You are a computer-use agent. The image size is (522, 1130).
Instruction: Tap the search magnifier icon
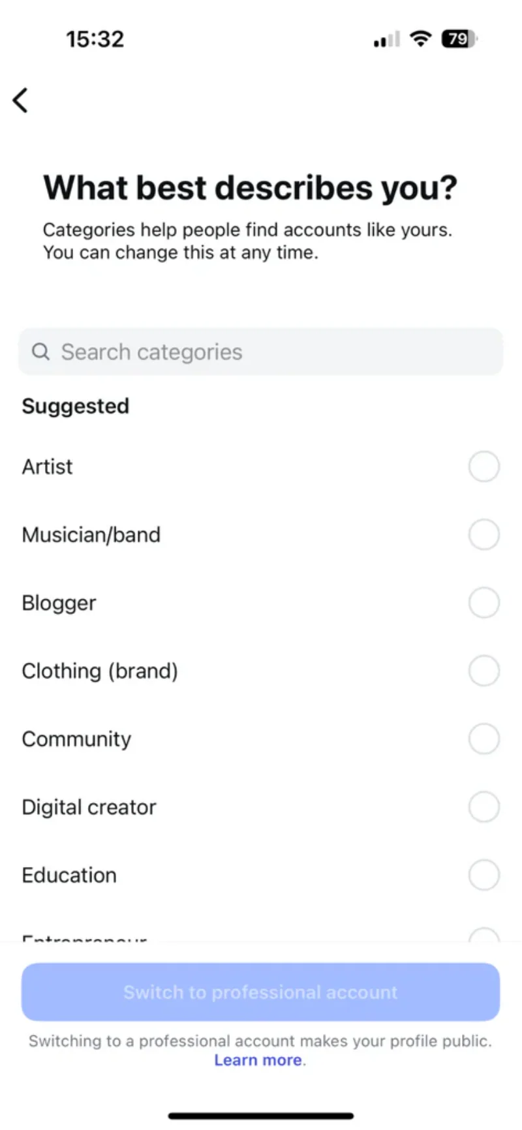click(x=40, y=352)
